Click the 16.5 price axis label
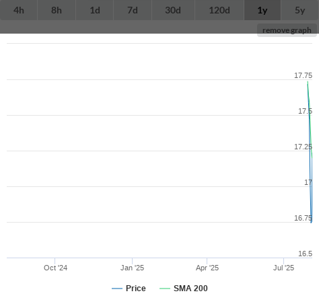The width and height of the screenshot is (319, 306). (x=305, y=254)
